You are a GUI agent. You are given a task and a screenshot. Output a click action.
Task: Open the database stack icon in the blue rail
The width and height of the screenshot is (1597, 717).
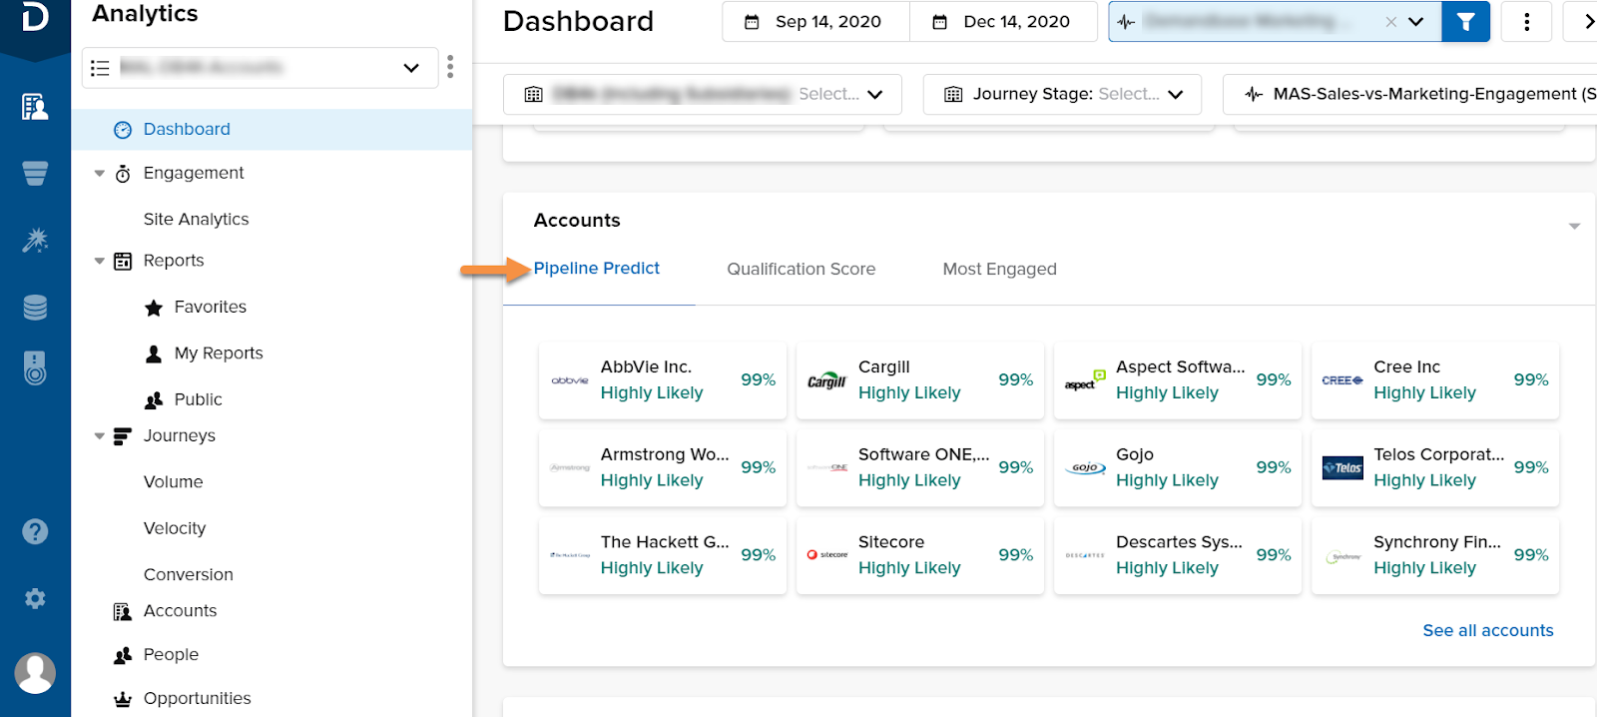pyautogui.click(x=35, y=308)
